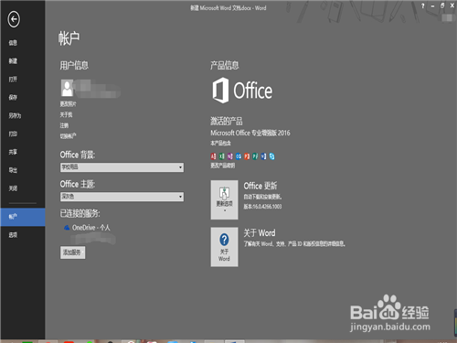
Task: Go to 打印 (Print) in the sidebar
Action: click(x=13, y=134)
